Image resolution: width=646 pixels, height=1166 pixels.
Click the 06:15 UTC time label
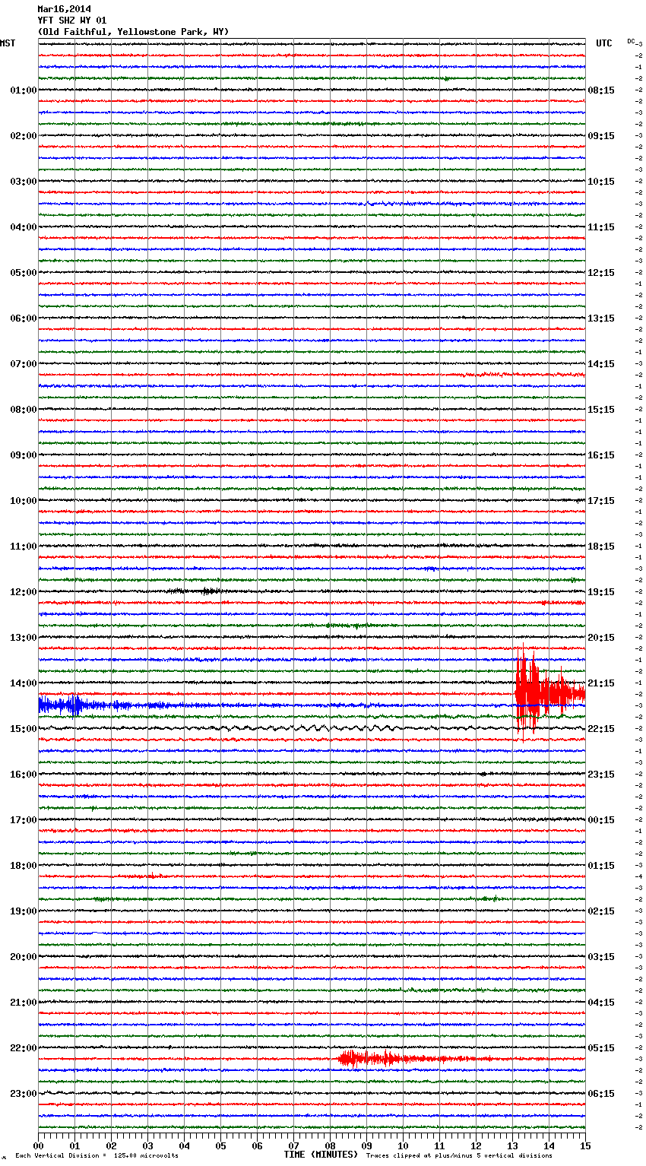(601, 1094)
